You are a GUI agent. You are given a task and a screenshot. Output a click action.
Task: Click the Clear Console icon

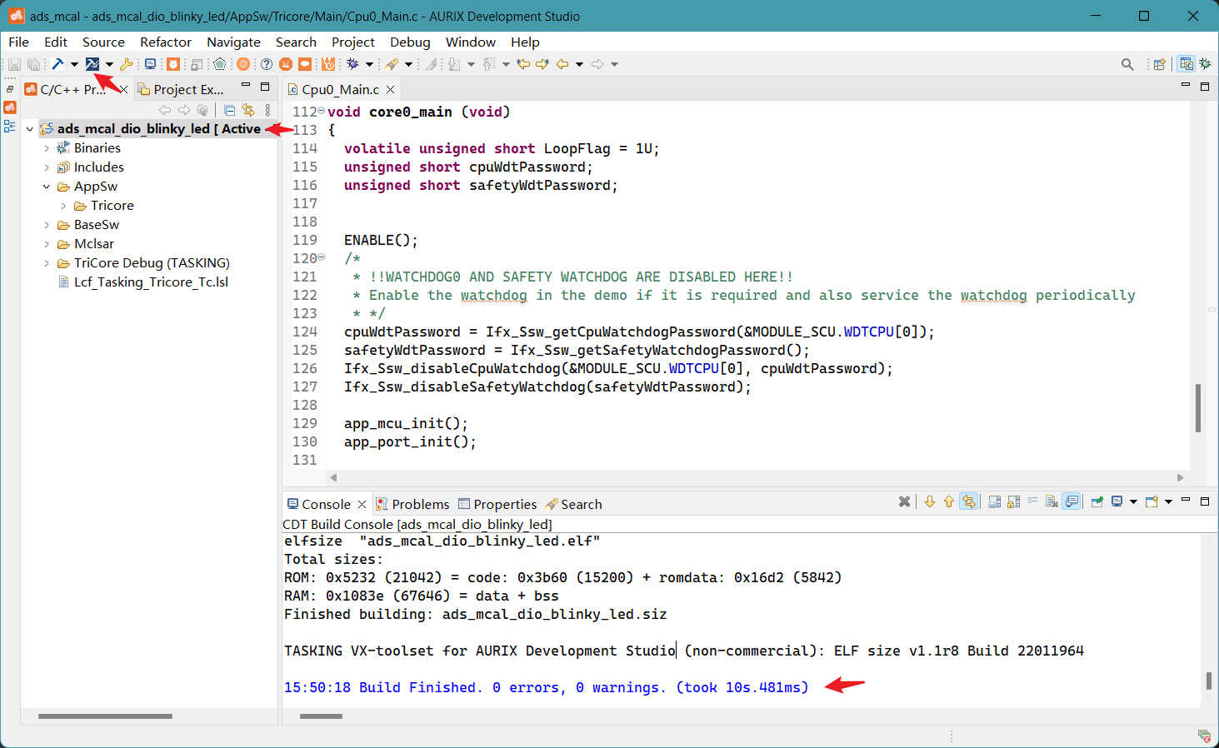1052,501
